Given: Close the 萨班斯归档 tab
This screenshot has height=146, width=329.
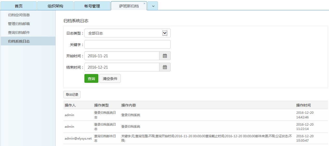Looking at the screenshot, I should click(x=144, y=3).
